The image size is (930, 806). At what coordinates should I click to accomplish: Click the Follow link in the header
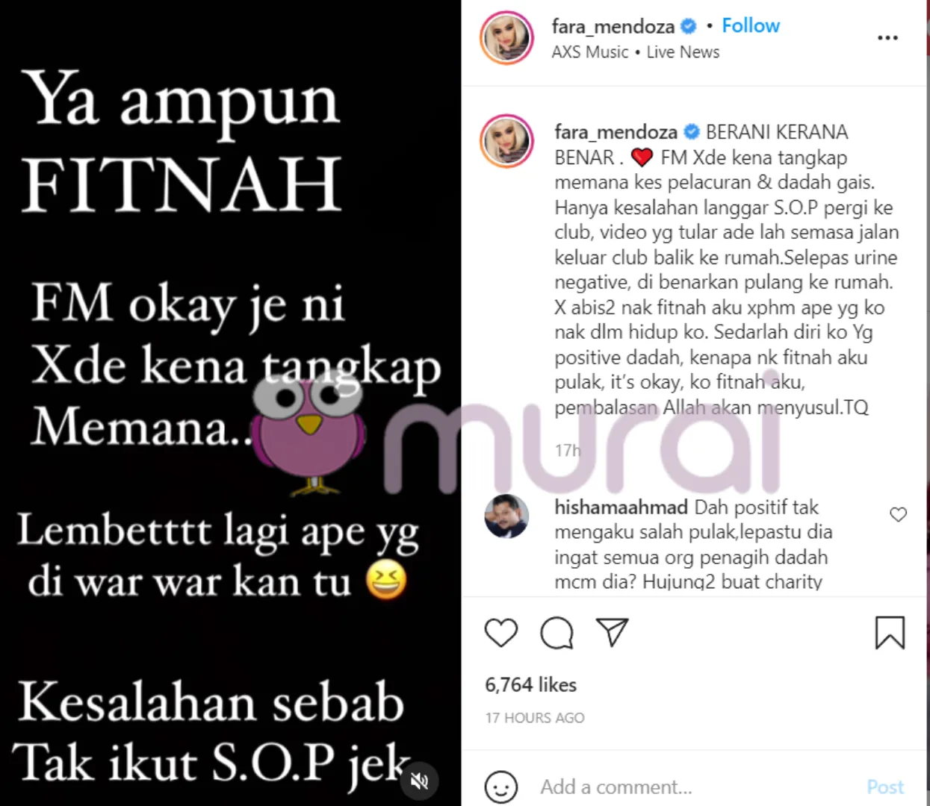point(751,26)
